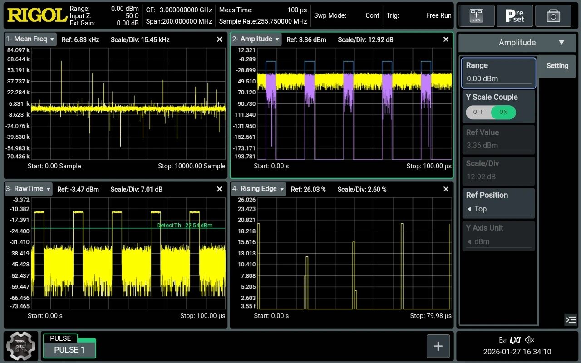The image size is (581, 363).
Task: Click the Rising Edge Ref 26.03 % label
Action: click(x=308, y=189)
